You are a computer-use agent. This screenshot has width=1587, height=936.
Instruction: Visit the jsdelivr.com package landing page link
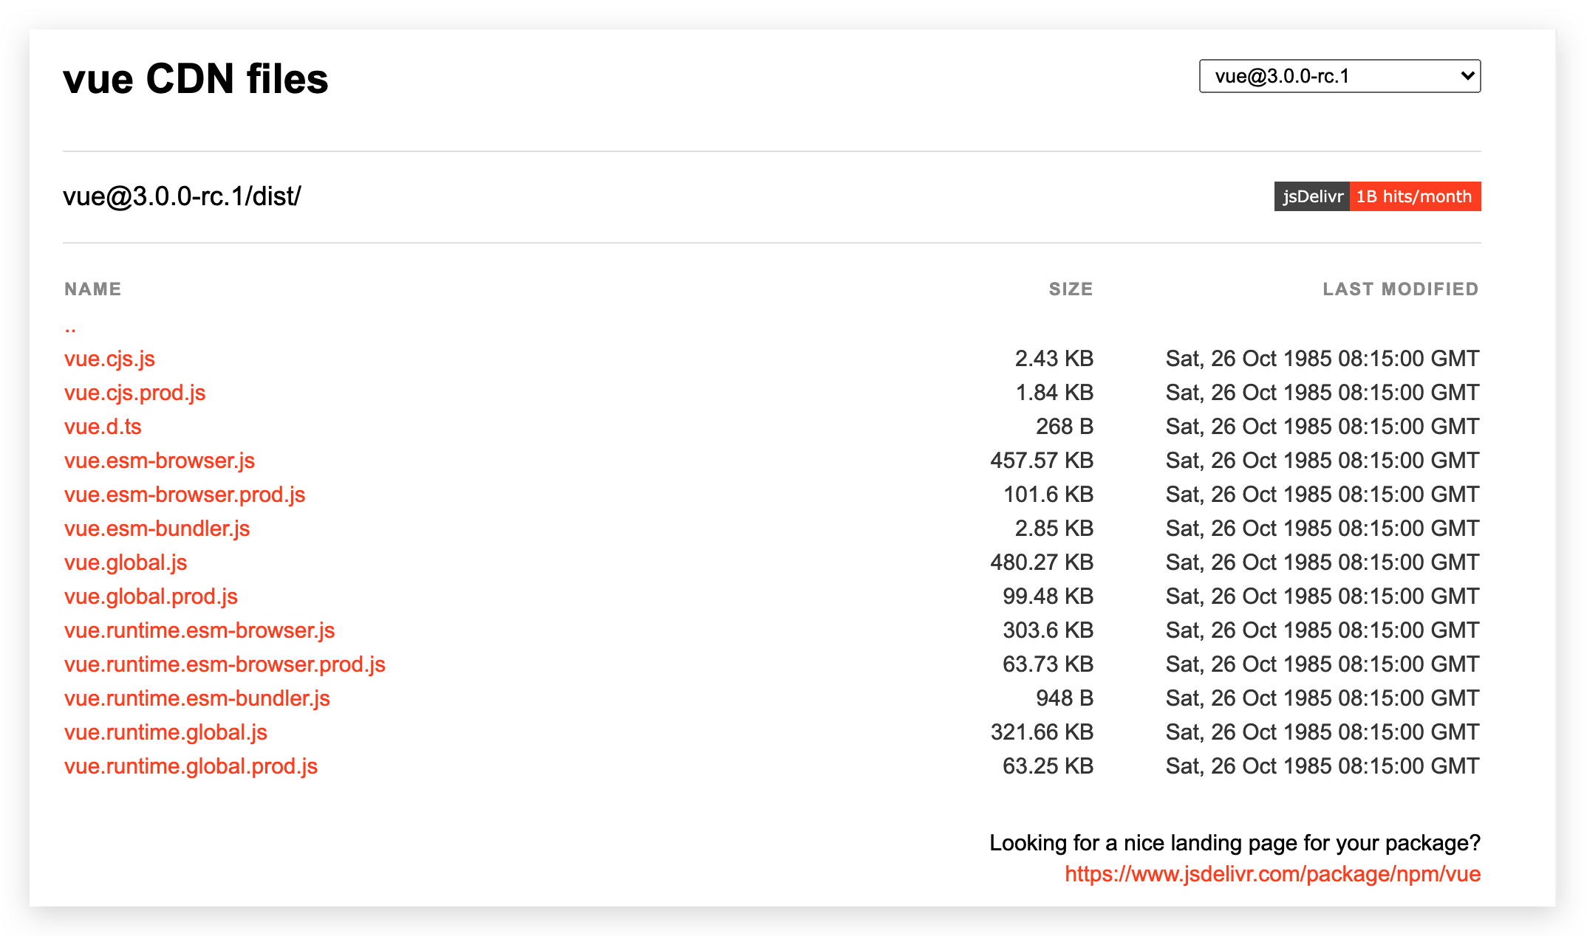click(x=1272, y=874)
